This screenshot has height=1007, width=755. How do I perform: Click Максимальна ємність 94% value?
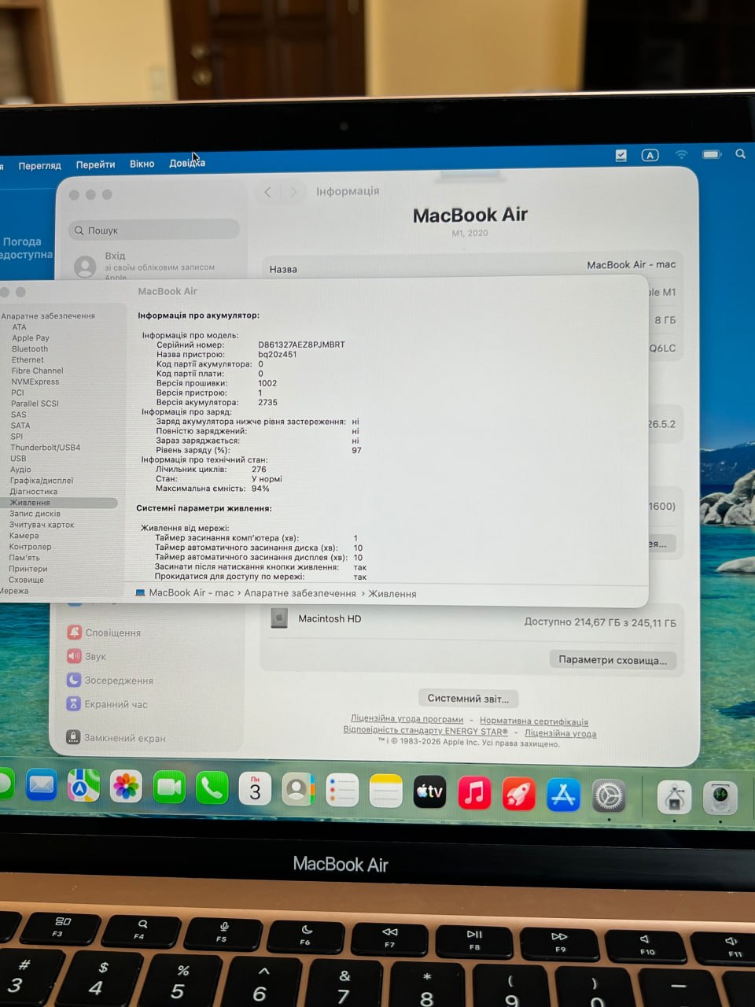click(260, 489)
